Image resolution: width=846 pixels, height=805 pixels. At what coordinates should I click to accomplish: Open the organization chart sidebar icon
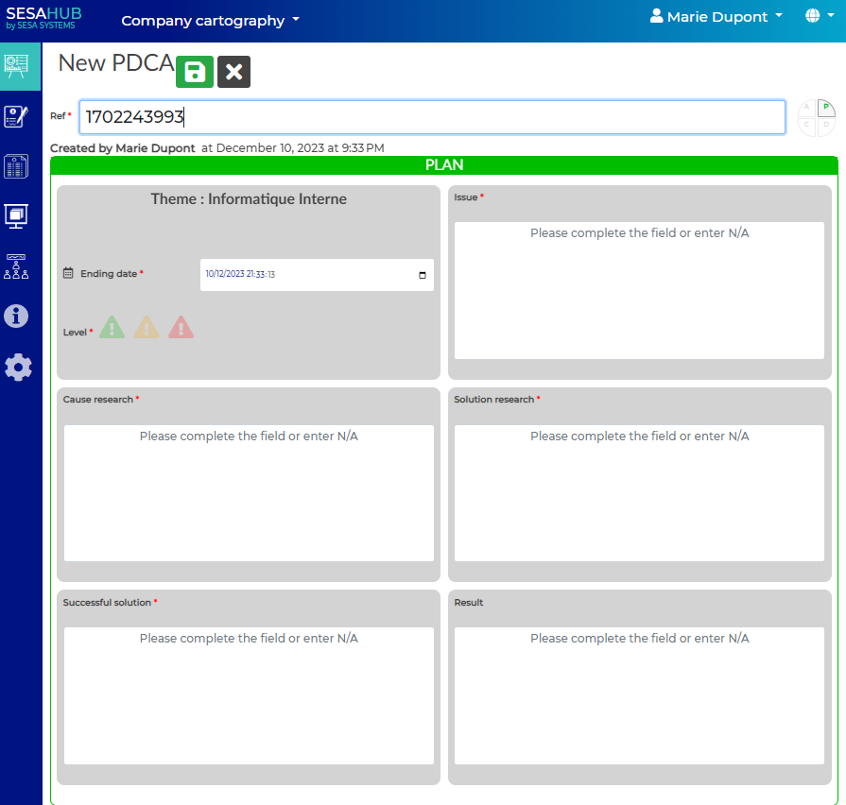click(x=17, y=266)
